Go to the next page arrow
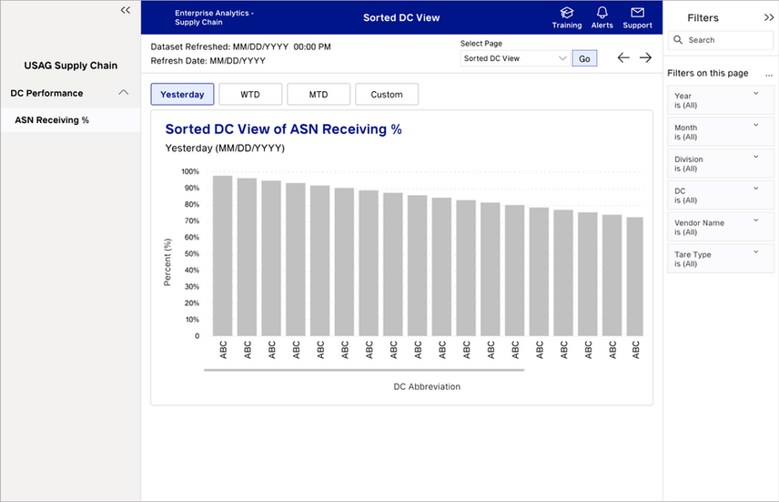Screen dimensions: 779x502 (645, 57)
